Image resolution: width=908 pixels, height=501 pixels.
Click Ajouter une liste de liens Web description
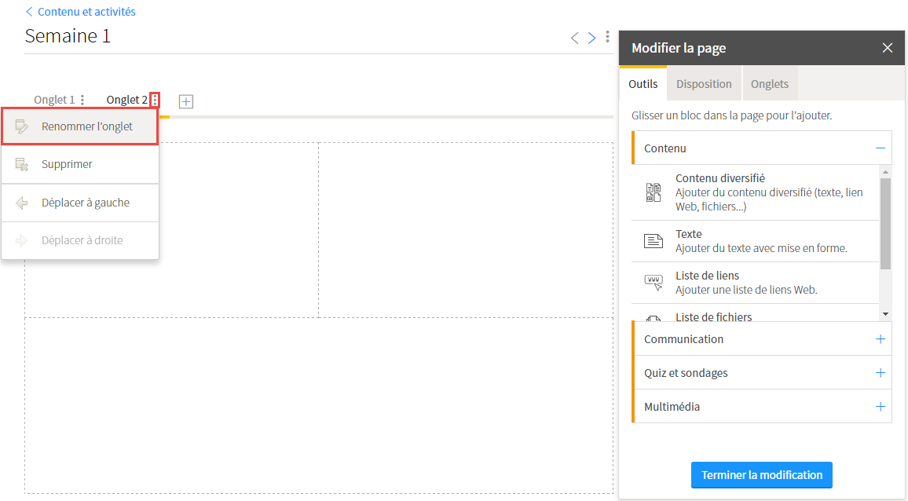point(746,290)
